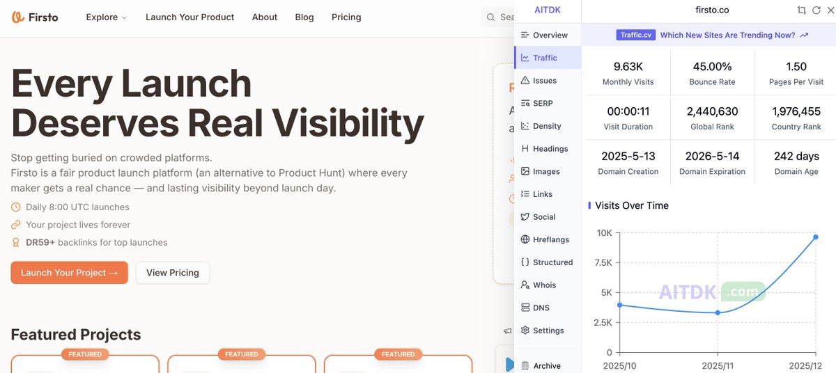This screenshot has height=373, width=836.
Task: Click the Visits Over Time heading
Action: (632, 205)
